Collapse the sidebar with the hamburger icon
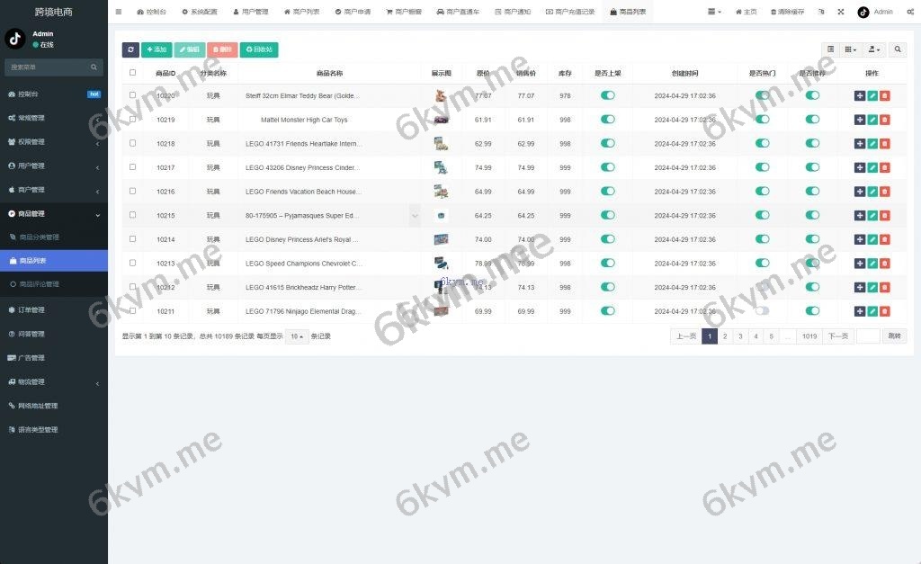Viewport: 921px width, 564px height. pos(119,12)
